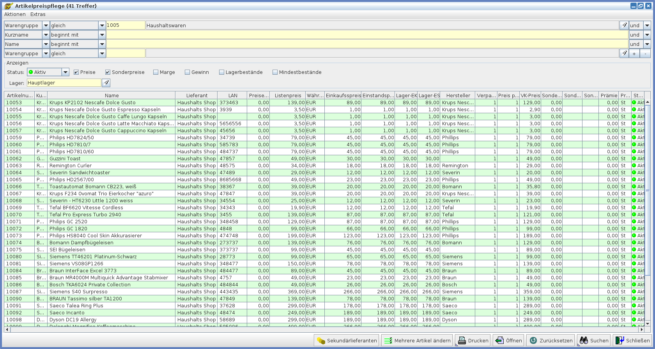Image resolution: width=655 pixels, height=349 pixels.
Task: Open the Status Aktiv dropdown
Action: (65, 72)
